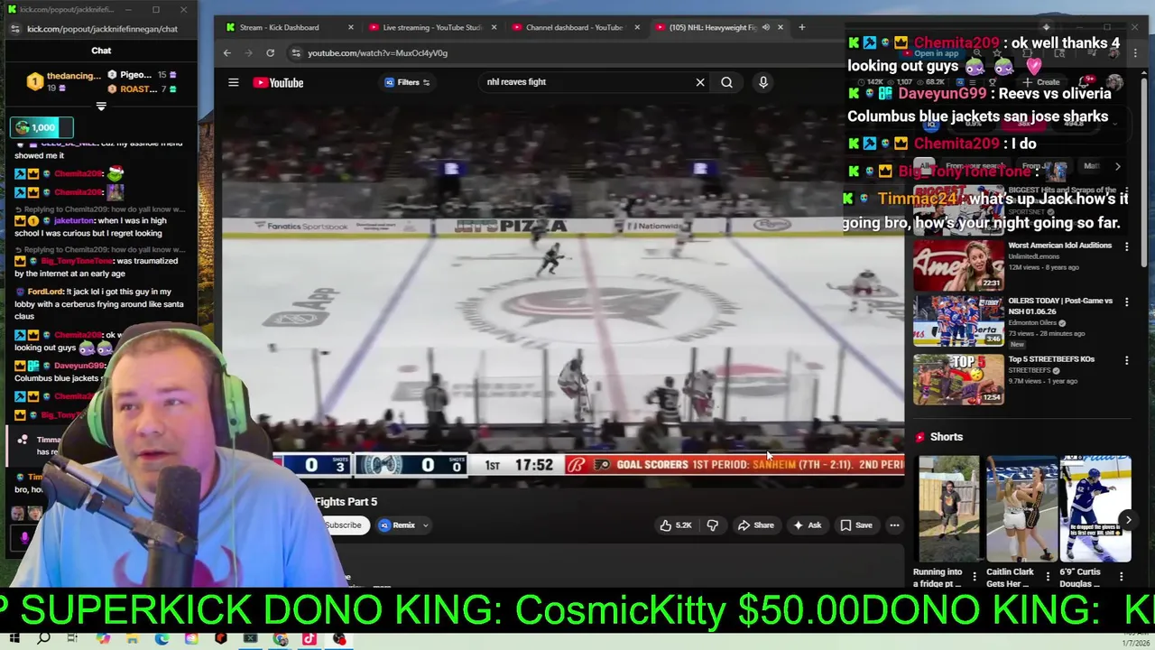Open options for Worst American Idol Auditions
The width and height of the screenshot is (1155, 650).
pos(1126,246)
